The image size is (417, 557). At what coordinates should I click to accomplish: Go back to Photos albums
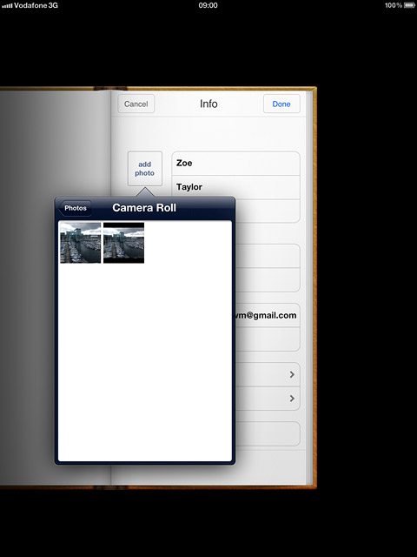pos(76,208)
